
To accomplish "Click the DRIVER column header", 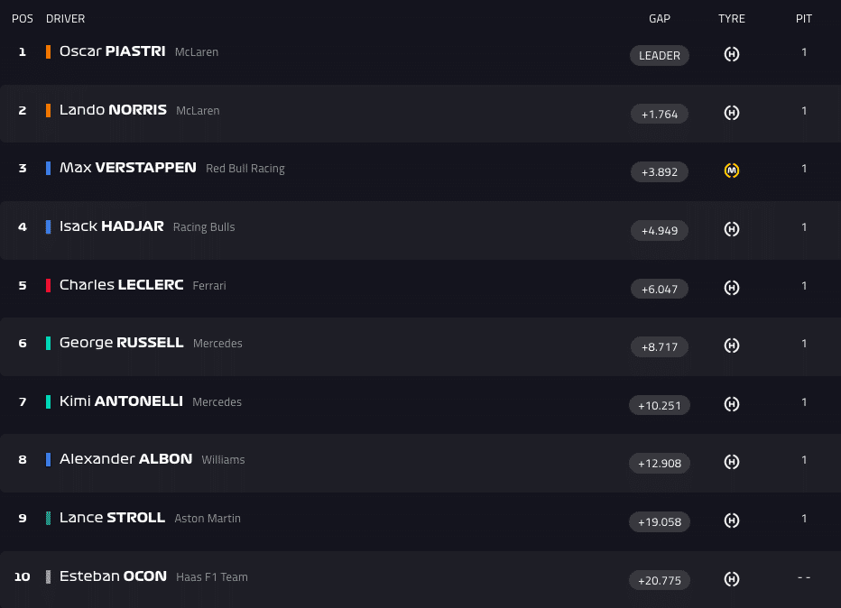I will tap(66, 19).
